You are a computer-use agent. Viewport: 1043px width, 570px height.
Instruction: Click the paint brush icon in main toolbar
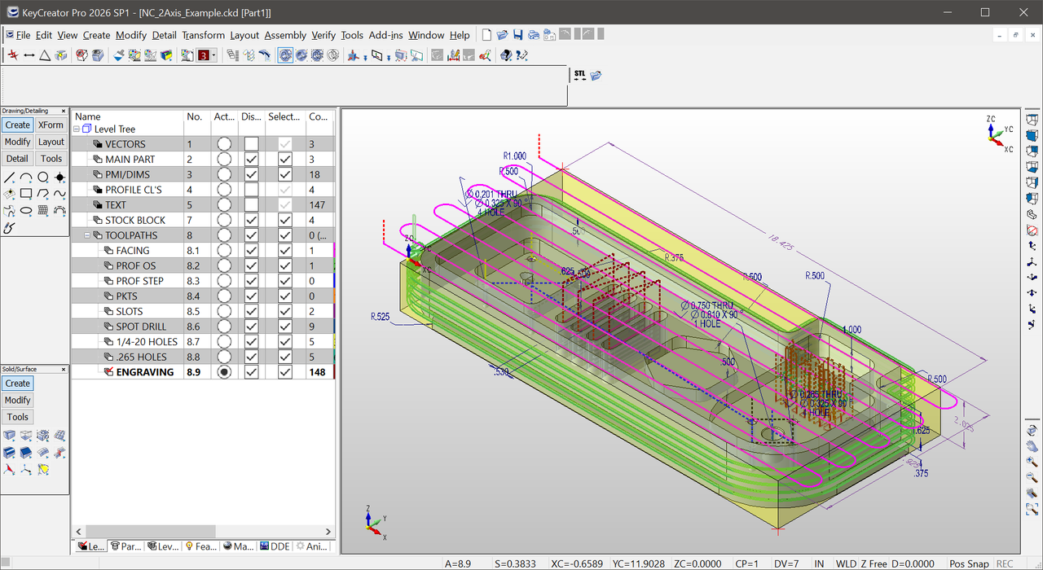(119, 55)
